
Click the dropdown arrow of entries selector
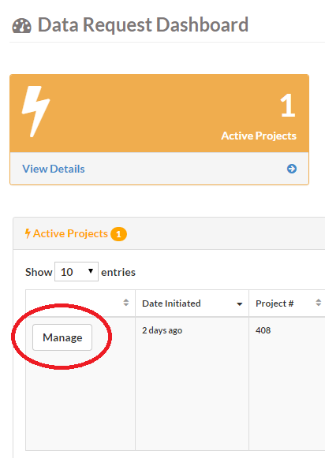coord(91,271)
